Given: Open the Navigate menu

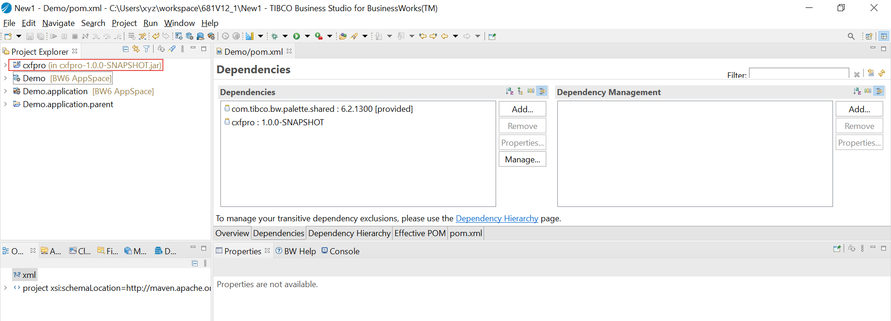Looking at the screenshot, I should click(x=58, y=23).
